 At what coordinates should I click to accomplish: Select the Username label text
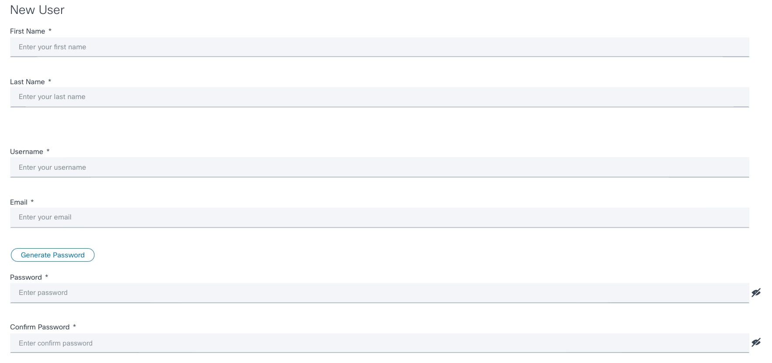click(x=27, y=152)
